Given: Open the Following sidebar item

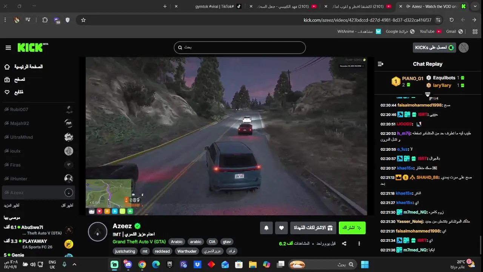Looking at the screenshot, I should click(x=14, y=92).
